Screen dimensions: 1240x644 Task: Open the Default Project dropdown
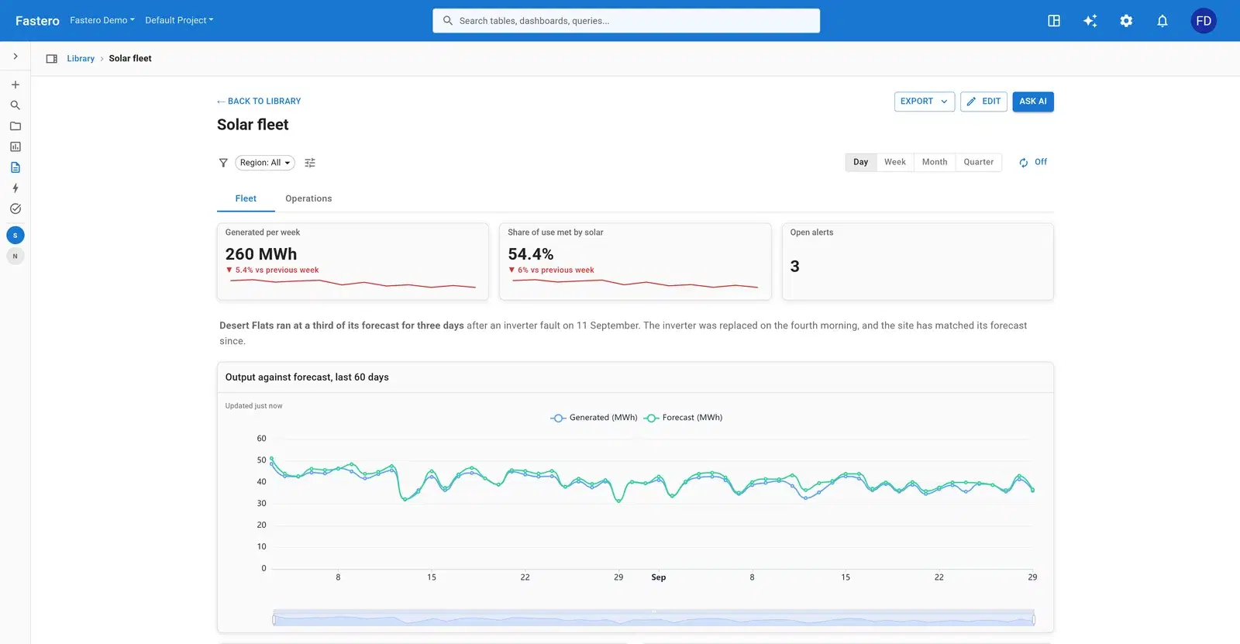[179, 20]
